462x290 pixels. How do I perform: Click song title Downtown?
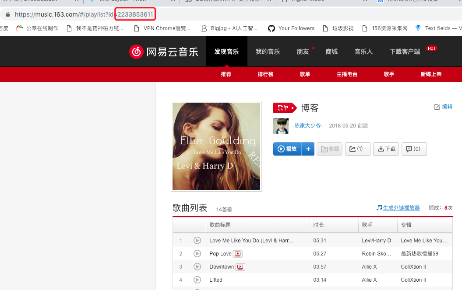coord(222,267)
